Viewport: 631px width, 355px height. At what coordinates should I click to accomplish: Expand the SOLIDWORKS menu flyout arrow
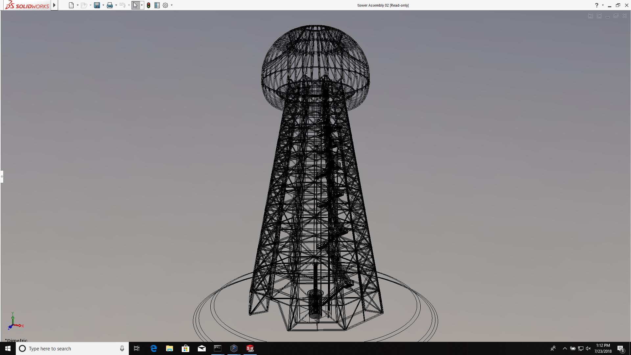click(54, 5)
